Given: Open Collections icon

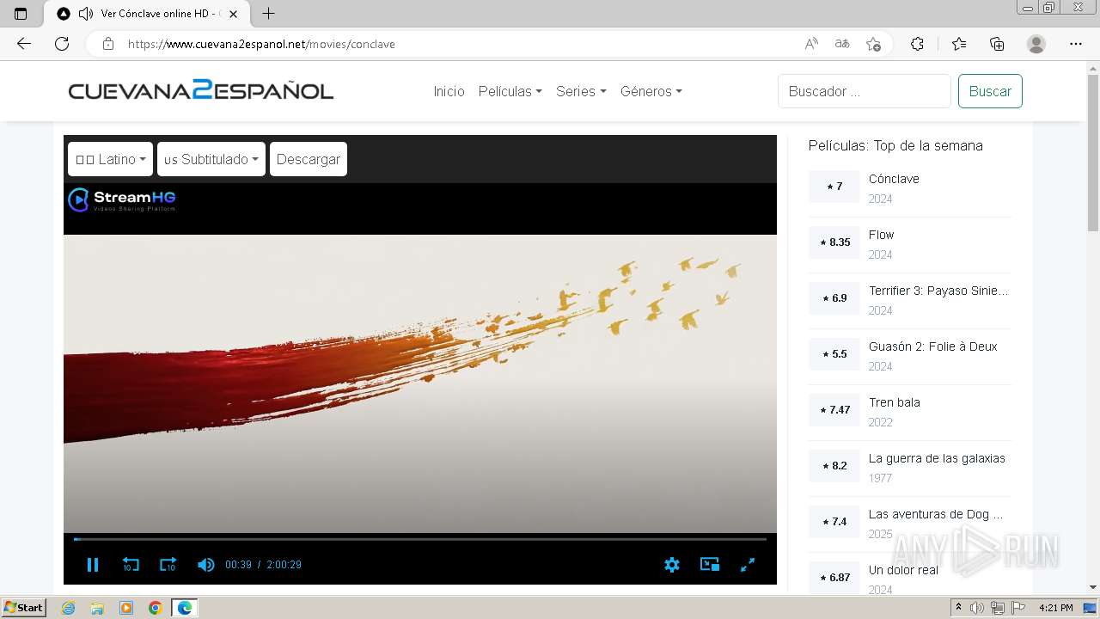Looking at the screenshot, I should click(x=997, y=44).
